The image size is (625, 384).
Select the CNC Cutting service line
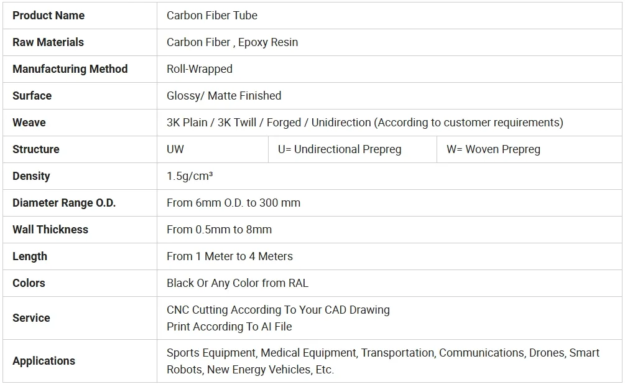click(x=278, y=310)
